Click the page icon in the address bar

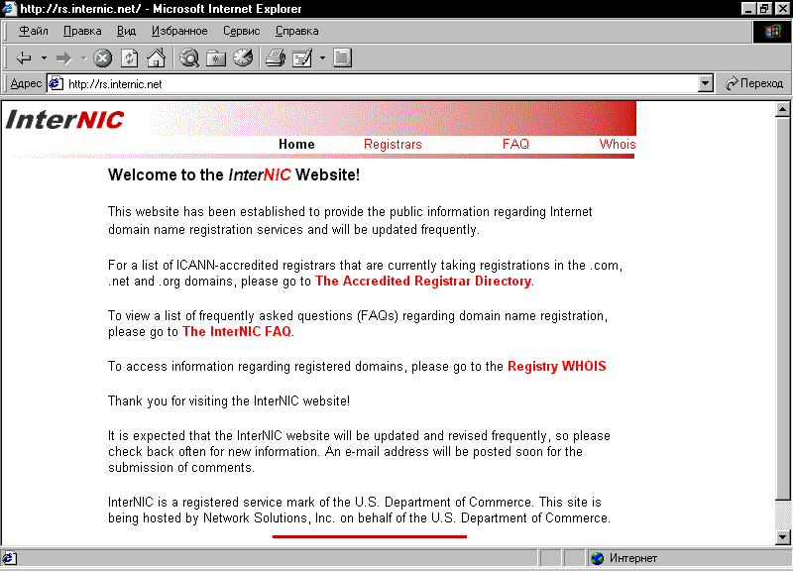tap(57, 83)
